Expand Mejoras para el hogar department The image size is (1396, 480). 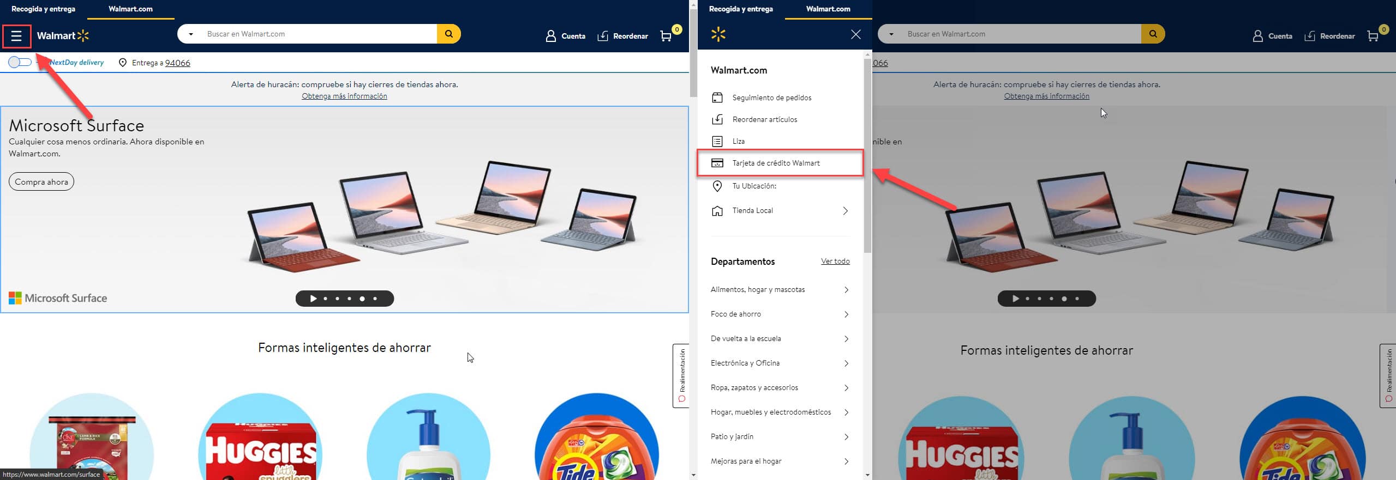pos(780,461)
